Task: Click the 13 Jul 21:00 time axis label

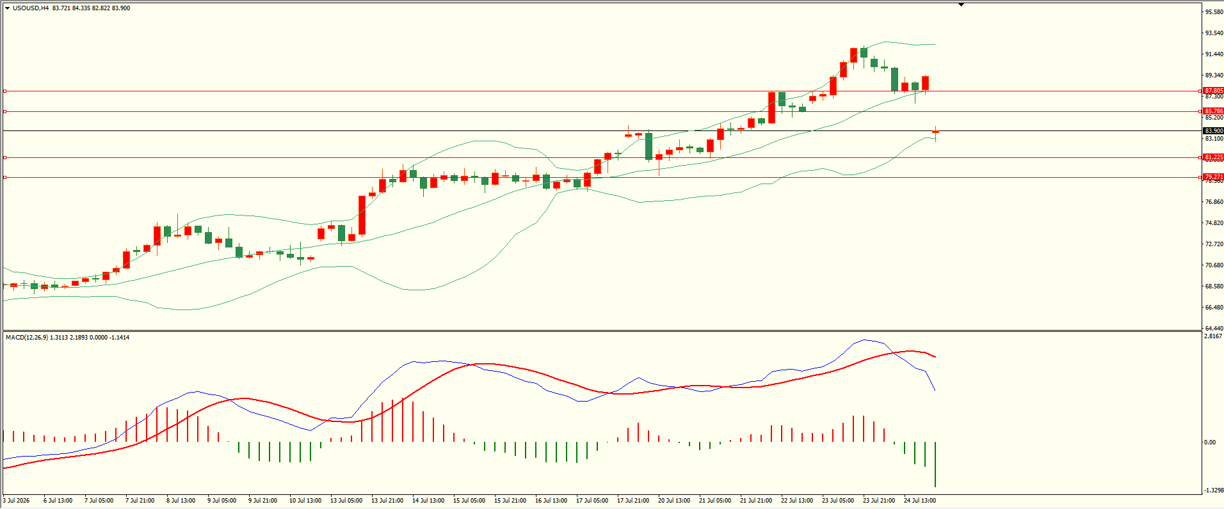Action: click(x=387, y=501)
